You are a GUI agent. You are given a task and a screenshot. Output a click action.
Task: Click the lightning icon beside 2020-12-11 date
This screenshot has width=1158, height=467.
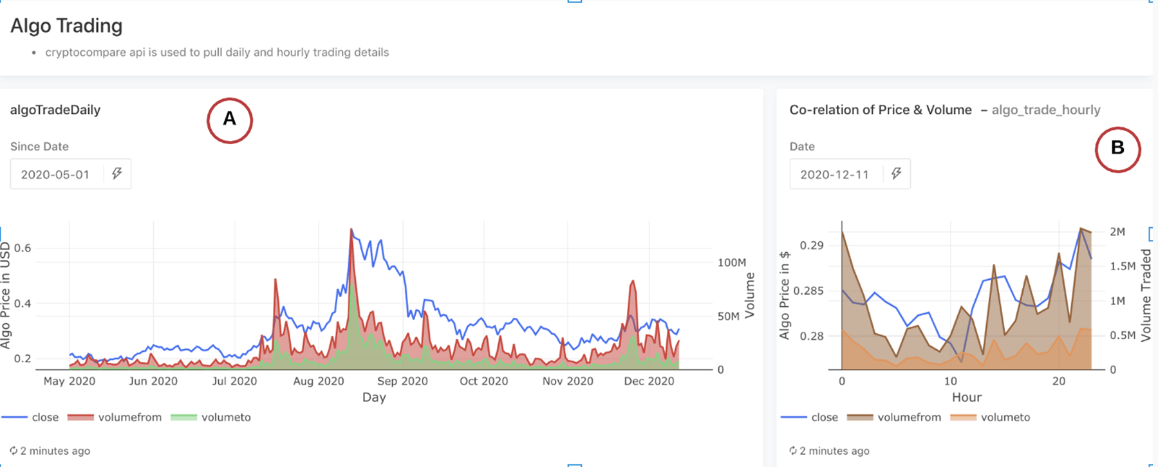[896, 174]
